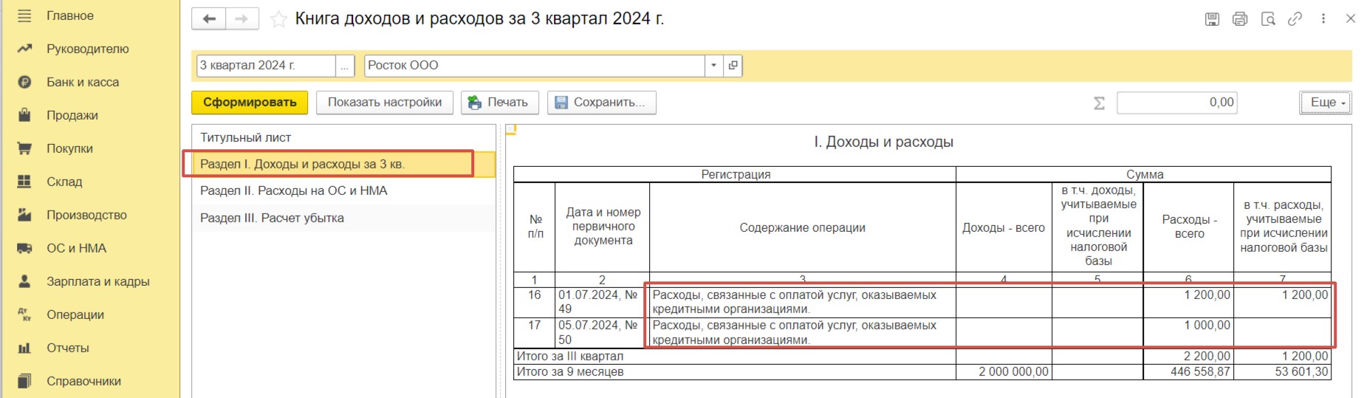Open Банк и касса section
The image size is (1364, 398).
[x=83, y=82]
